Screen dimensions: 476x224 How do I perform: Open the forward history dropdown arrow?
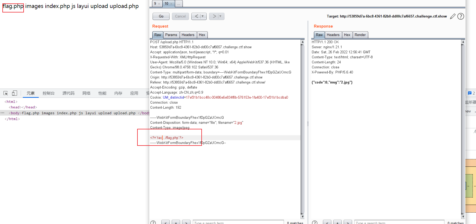pyautogui.click(x=221, y=16)
